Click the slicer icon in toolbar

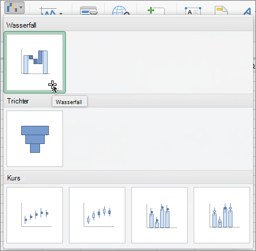pyautogui.click(x=89, y=11)
